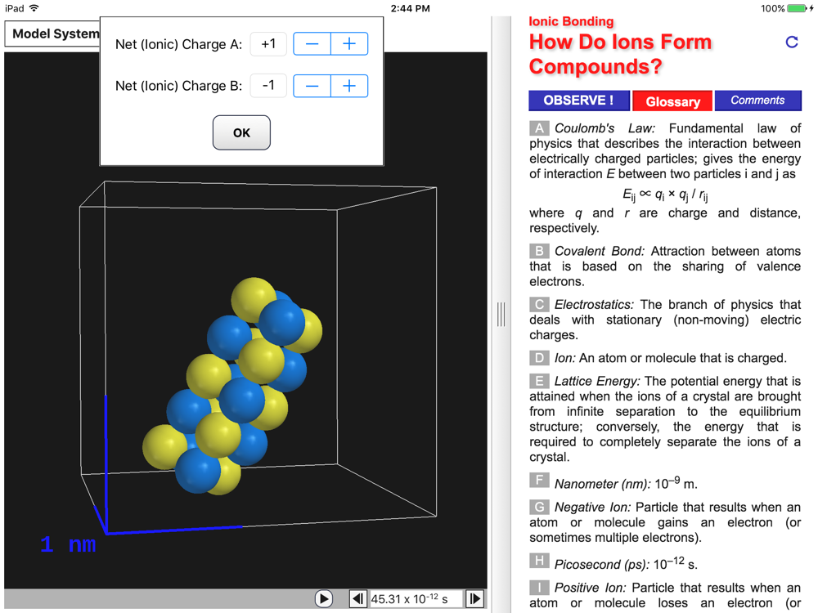
Task: Select glossary entry B Covalent Bond
Action: (539, 251)
